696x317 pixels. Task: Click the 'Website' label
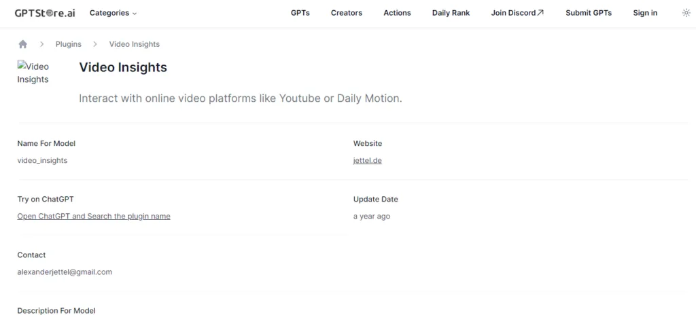click(x=368, y=143)
